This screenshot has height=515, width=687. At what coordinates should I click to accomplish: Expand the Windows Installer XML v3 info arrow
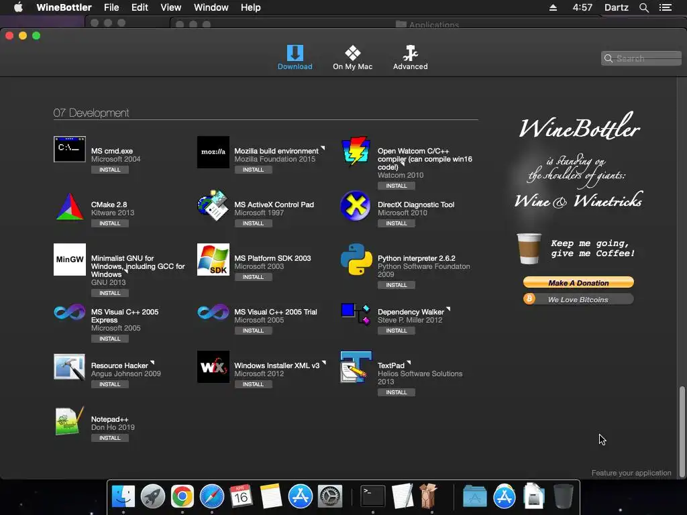(x=324, y=363)
